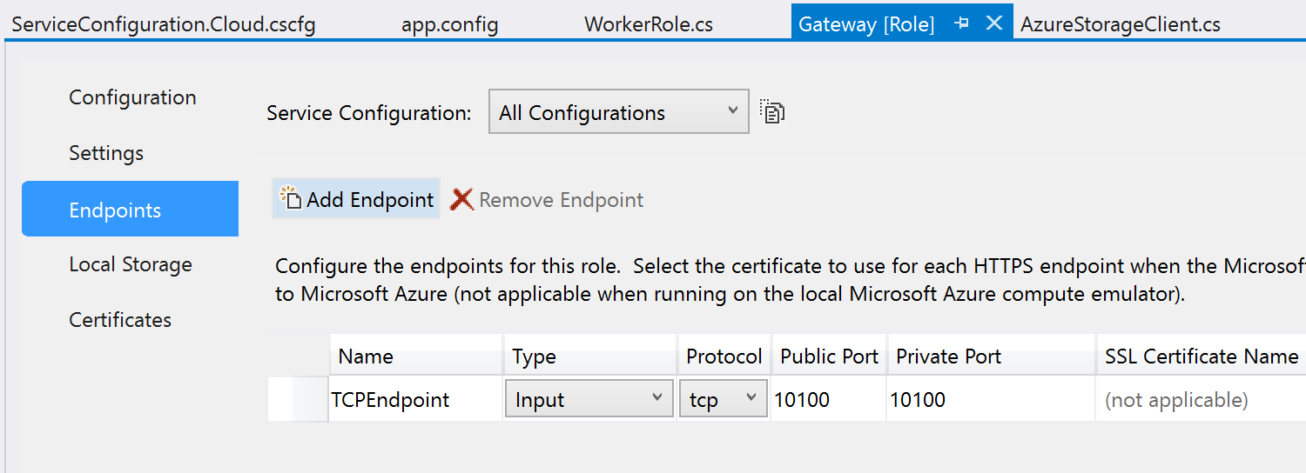Click the manage configurations icon beside dropdown
The image size is (1306, 473).
772,112
